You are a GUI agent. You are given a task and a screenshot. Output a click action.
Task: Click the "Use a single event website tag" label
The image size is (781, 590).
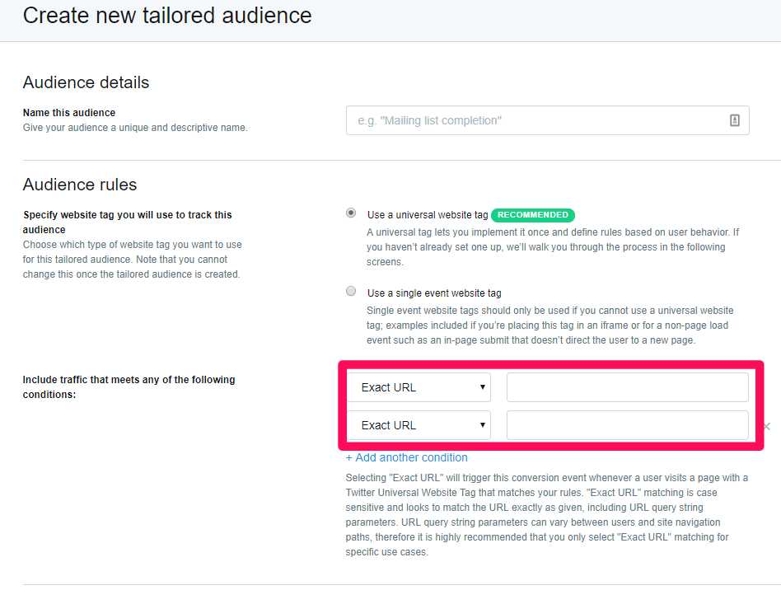(x=434, y=293)
